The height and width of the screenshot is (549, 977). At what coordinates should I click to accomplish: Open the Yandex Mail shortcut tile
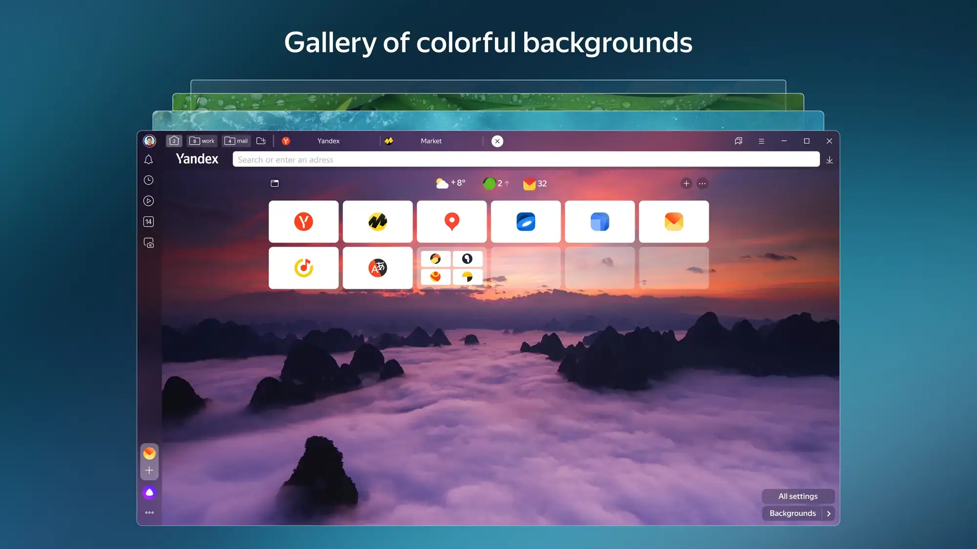674,222
